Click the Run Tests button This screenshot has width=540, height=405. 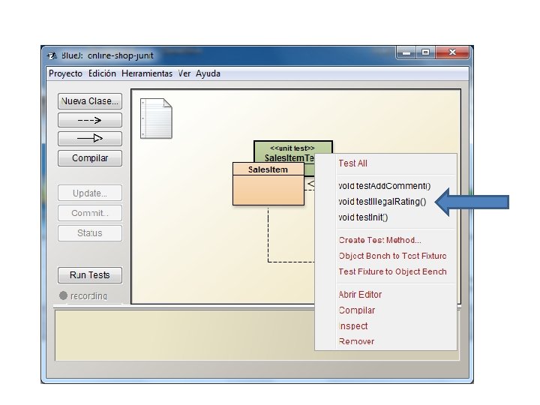(x=90, y=275)
